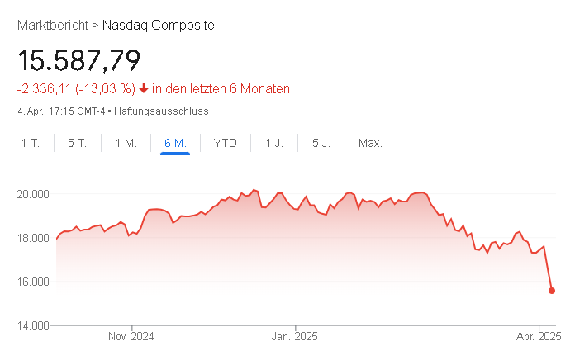Show the Max. time range
Screen dimensions: 575x351
[370, 144]
